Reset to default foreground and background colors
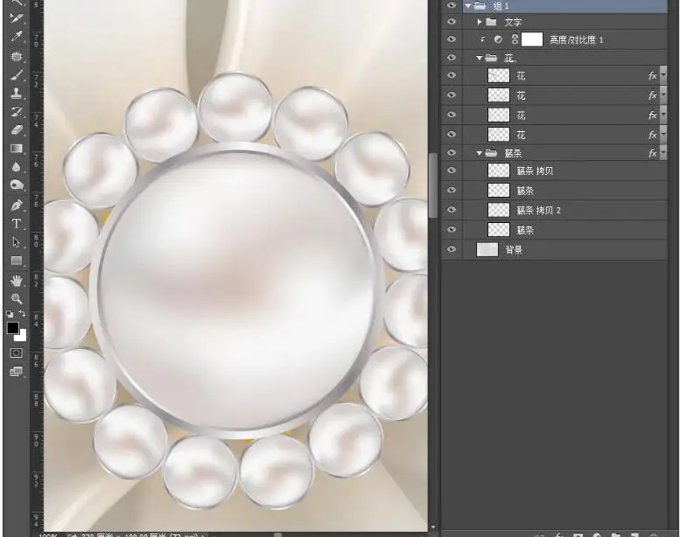 point(10,314)
